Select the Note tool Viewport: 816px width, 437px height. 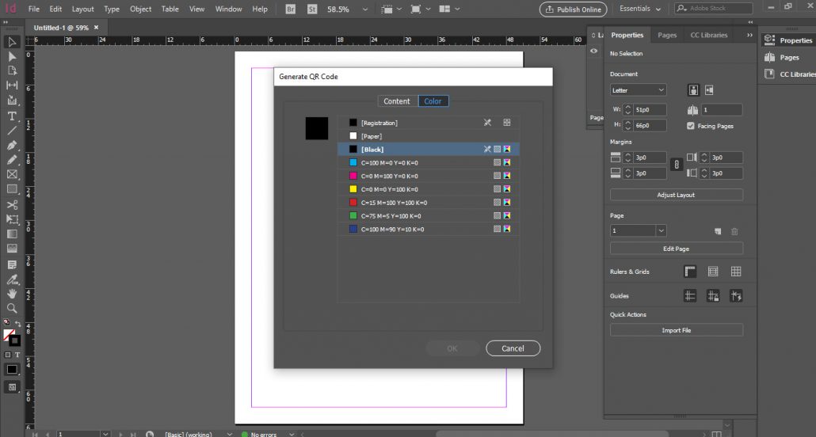pos(12,264)
